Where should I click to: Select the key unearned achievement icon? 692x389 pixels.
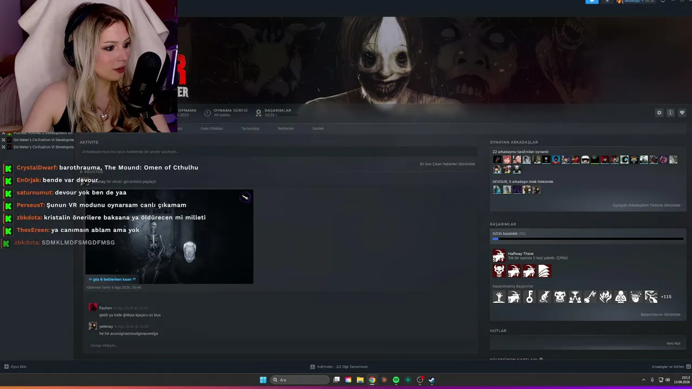coord(529,297)
